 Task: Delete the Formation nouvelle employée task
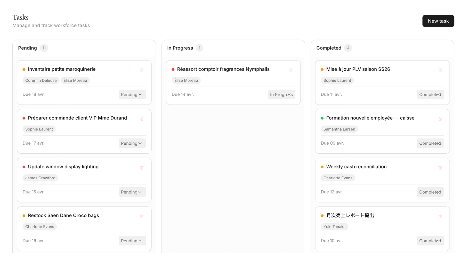click(440, 119)
